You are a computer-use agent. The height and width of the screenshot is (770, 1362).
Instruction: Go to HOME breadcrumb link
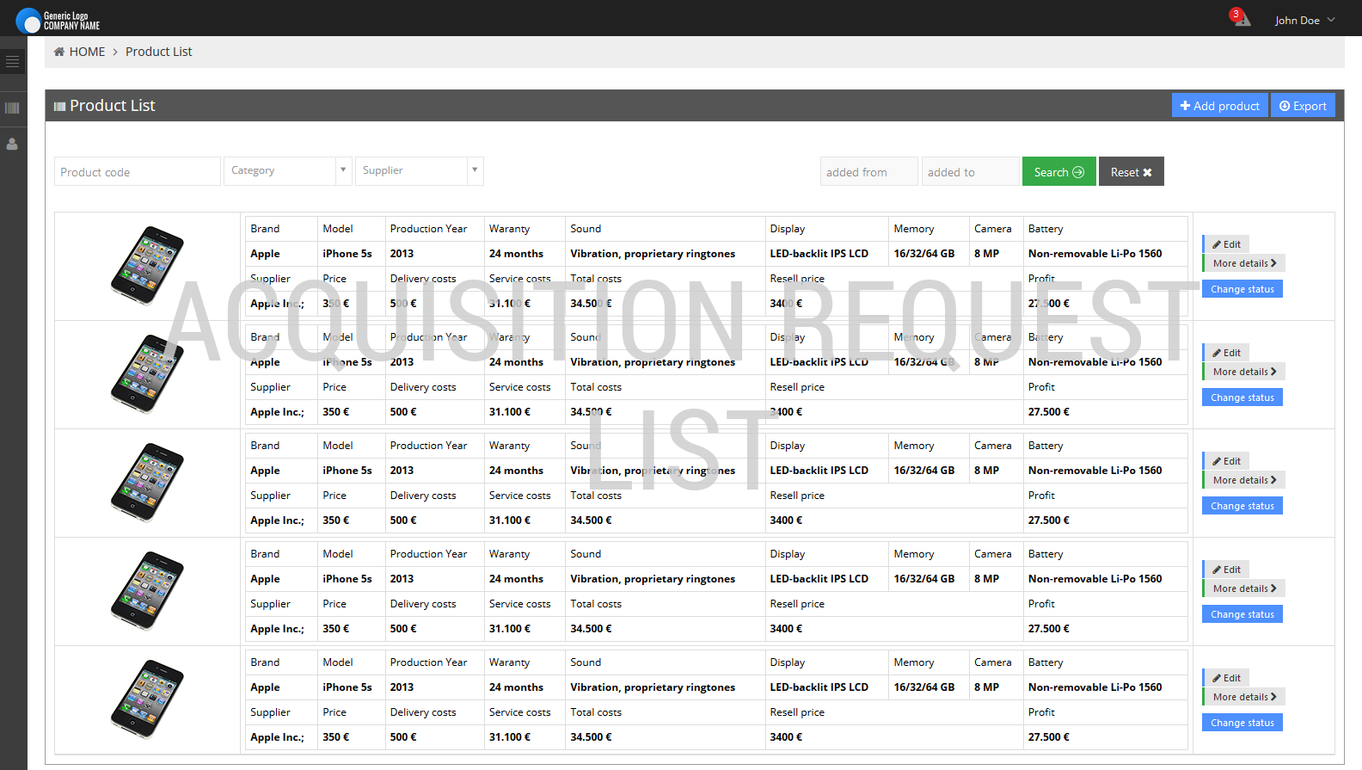click(x=87, y=52)
